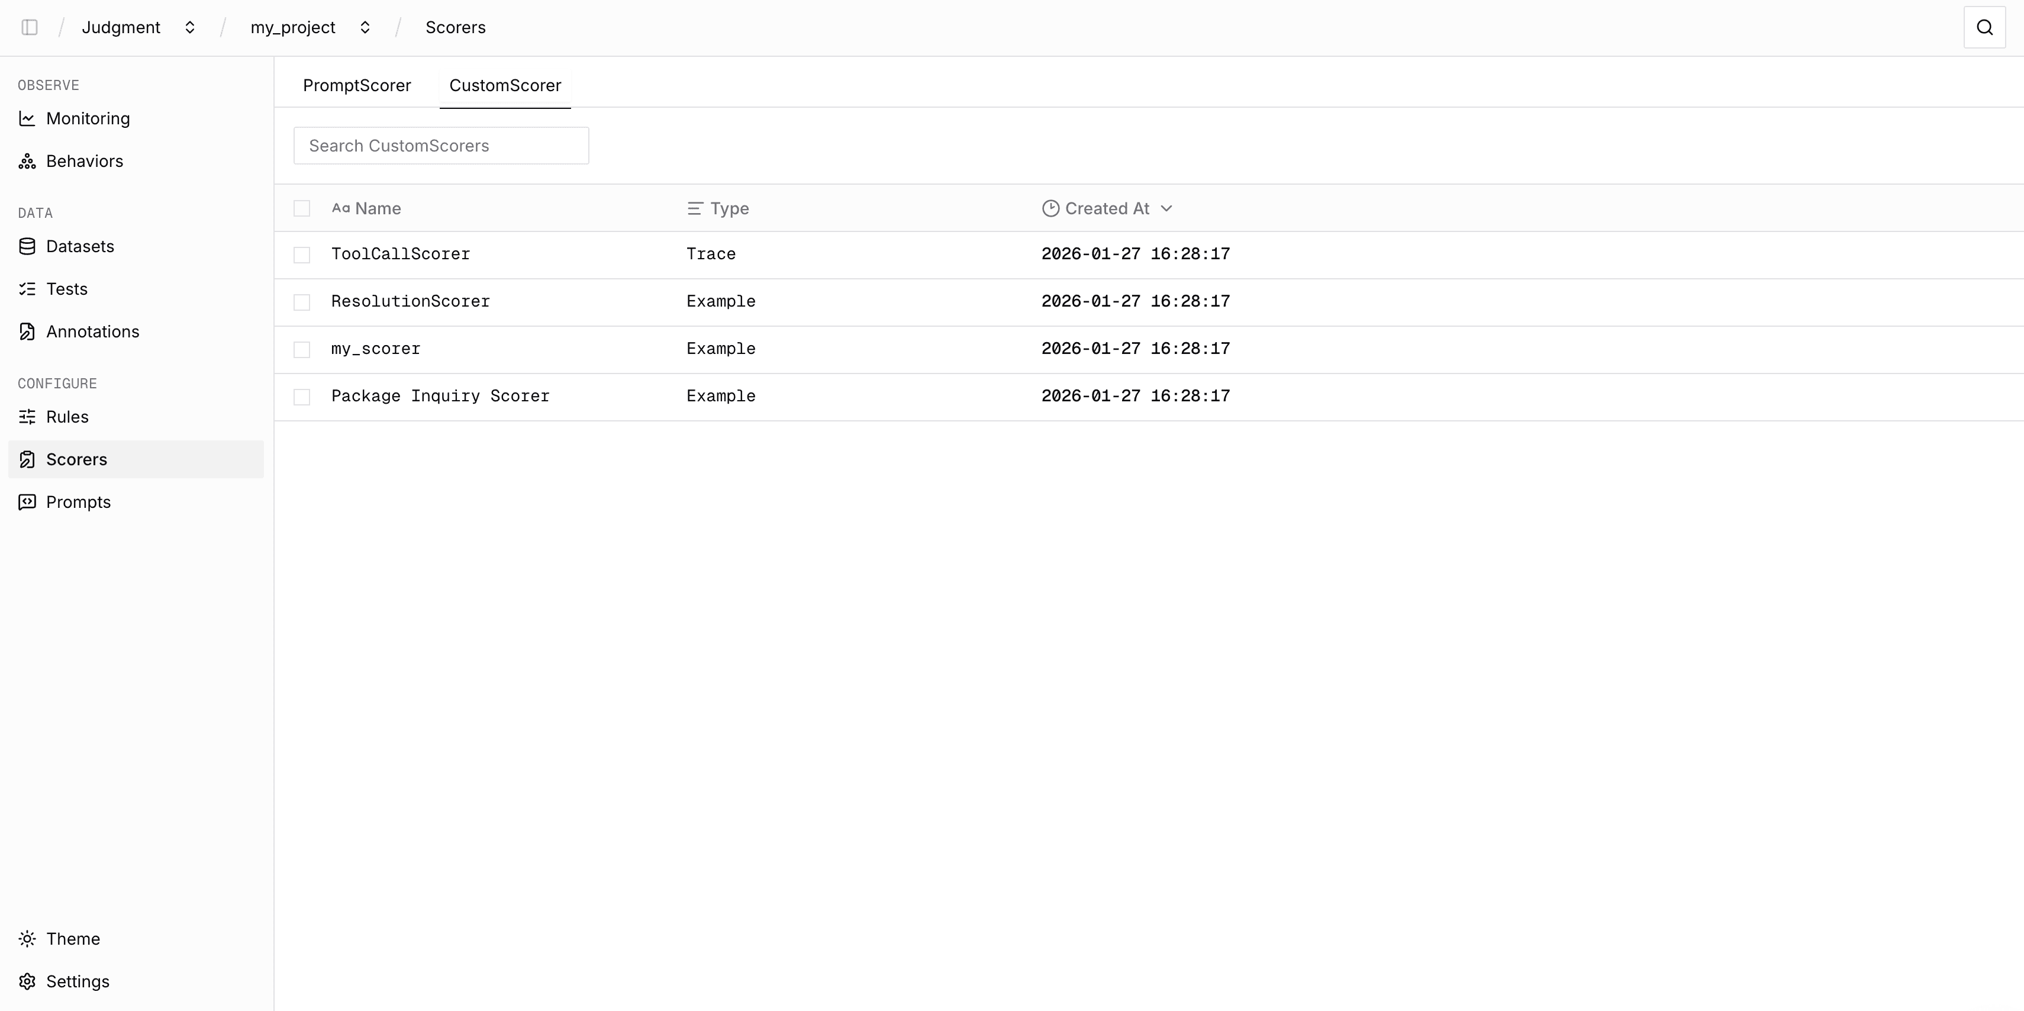Select the my_scorer row checkbox
The width and height of the screenshot is (2024, 1011).
tap(302, 349)
